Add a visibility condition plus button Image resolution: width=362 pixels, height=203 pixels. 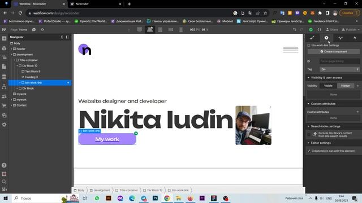tap(357, 86)
